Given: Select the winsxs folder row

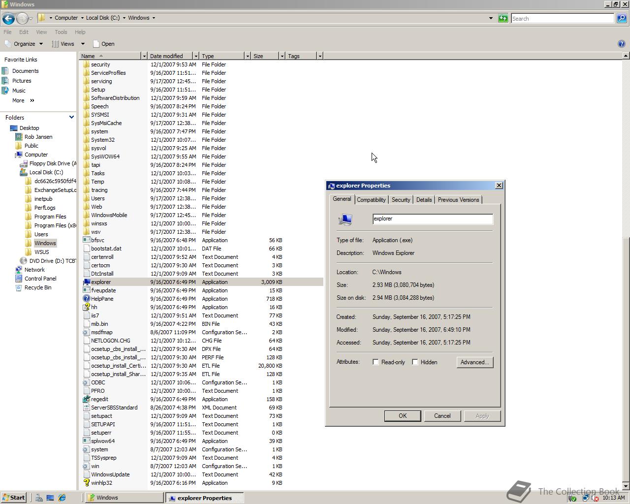Looking at the screenshot, I should click(202, 223).
